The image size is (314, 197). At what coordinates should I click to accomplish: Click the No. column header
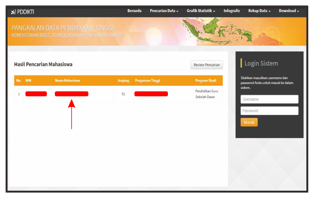point(19,80)
